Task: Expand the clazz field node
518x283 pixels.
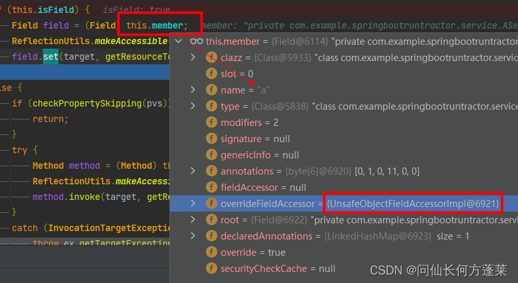Action: 193,58
